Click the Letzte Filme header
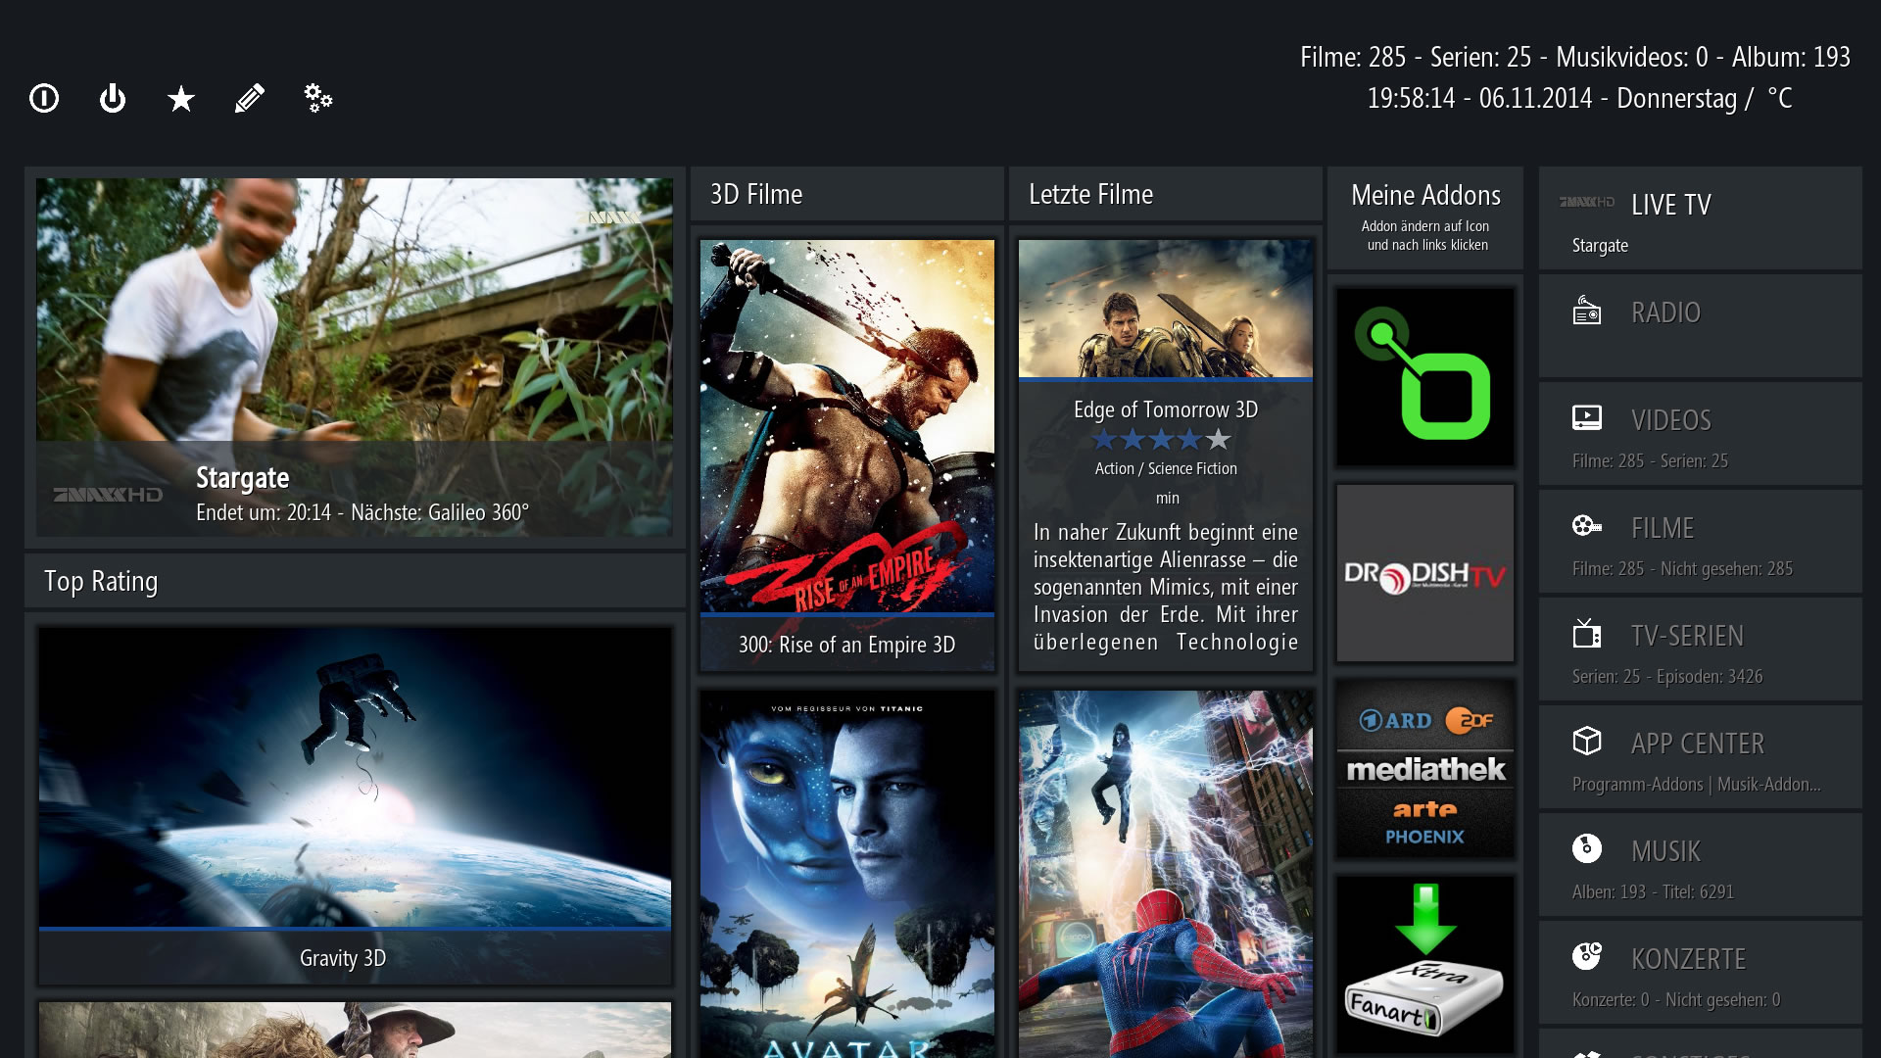The height and width of the screenshot is (1058, 1881). click(1166, 194)
